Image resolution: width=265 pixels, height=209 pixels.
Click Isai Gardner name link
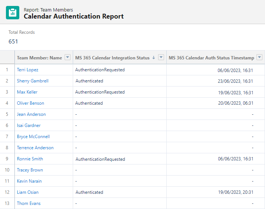29,125
